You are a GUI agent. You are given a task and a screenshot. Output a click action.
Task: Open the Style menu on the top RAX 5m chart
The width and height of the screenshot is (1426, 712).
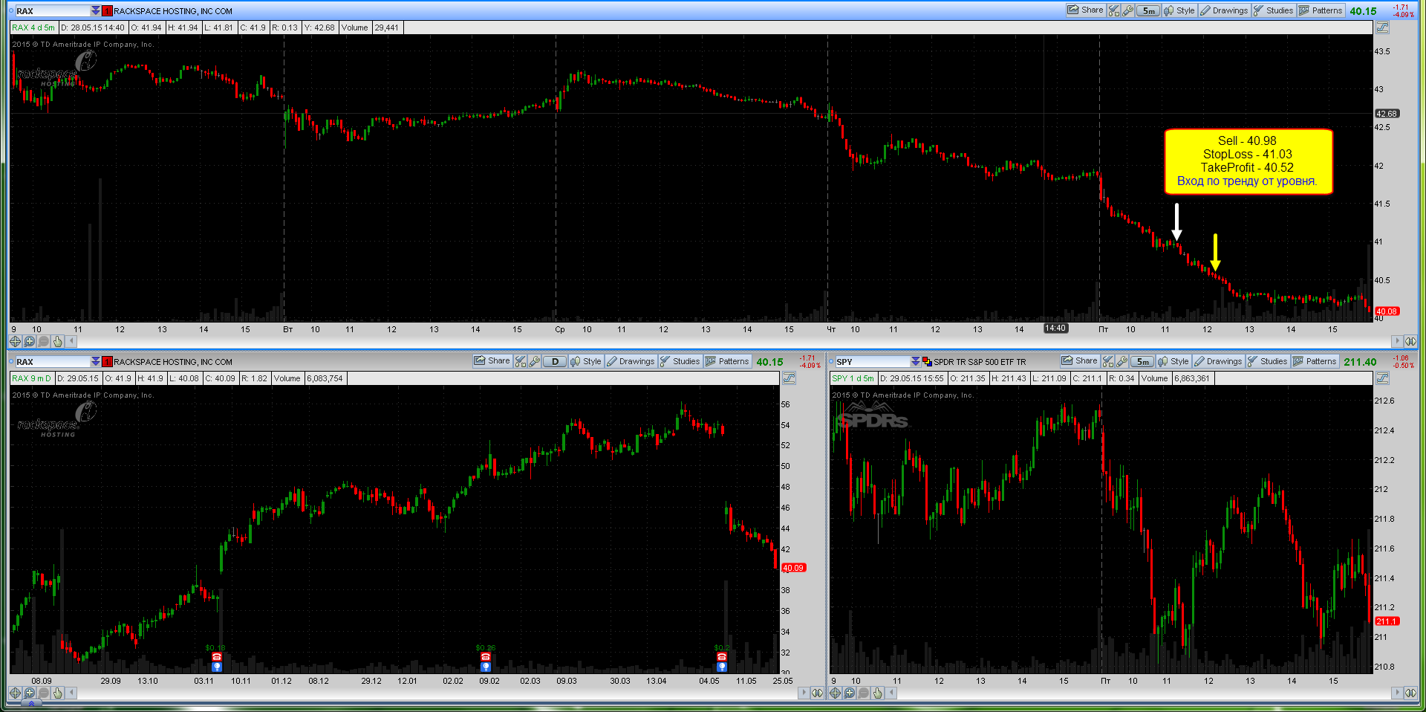[1179, 10]
